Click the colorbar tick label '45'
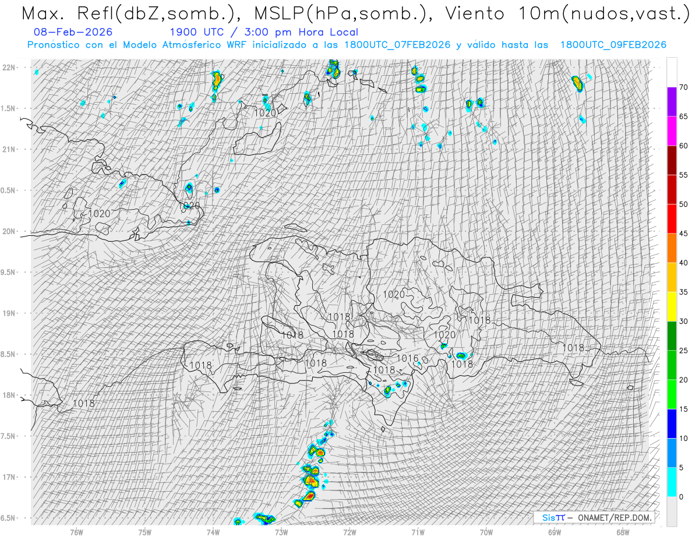 683,234
